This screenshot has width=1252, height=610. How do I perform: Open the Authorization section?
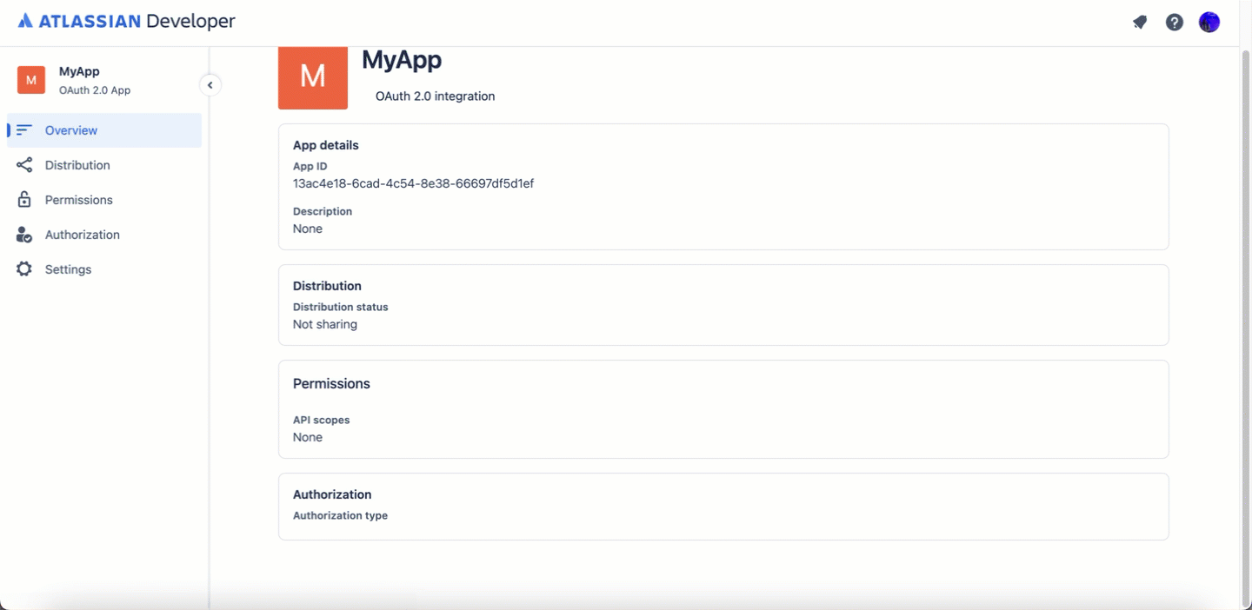(104, 235)
